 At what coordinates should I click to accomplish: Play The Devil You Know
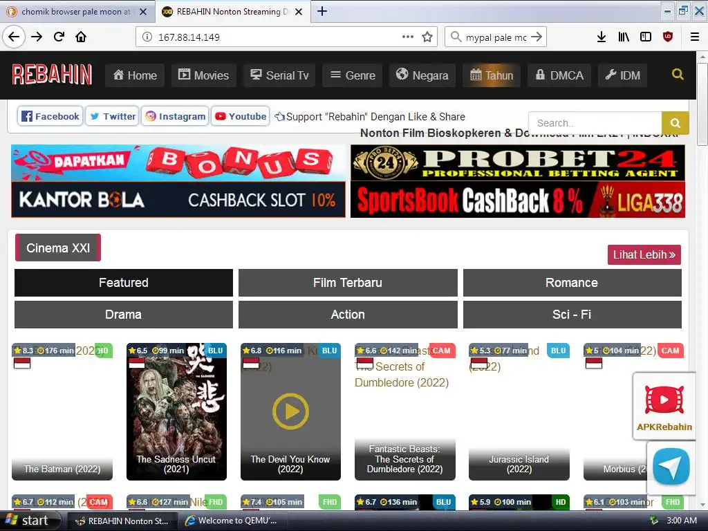pyautogui.click(x=290, y=411)
